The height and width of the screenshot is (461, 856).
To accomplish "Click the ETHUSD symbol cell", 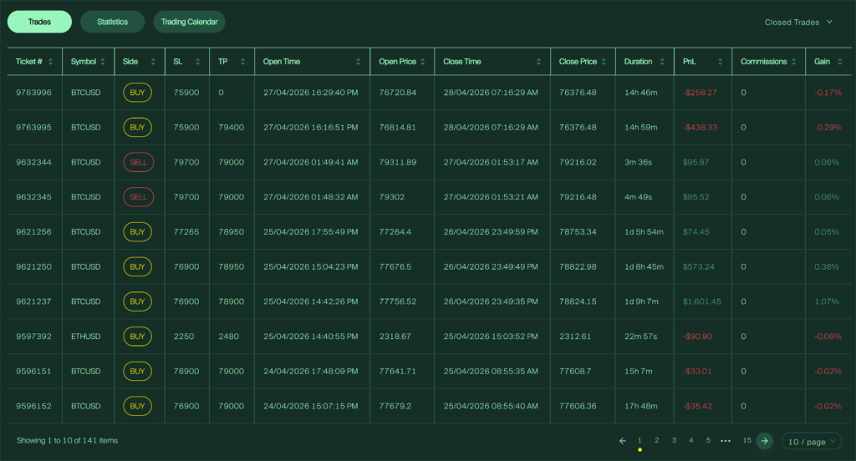I will click(86, 337).
